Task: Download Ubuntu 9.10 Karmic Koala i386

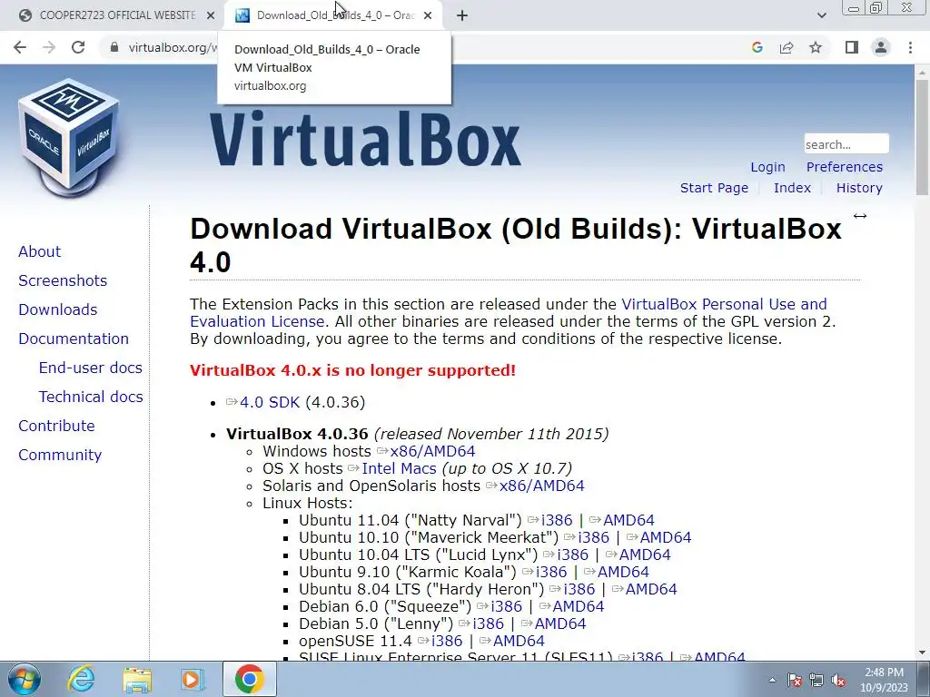Action: 551,572
